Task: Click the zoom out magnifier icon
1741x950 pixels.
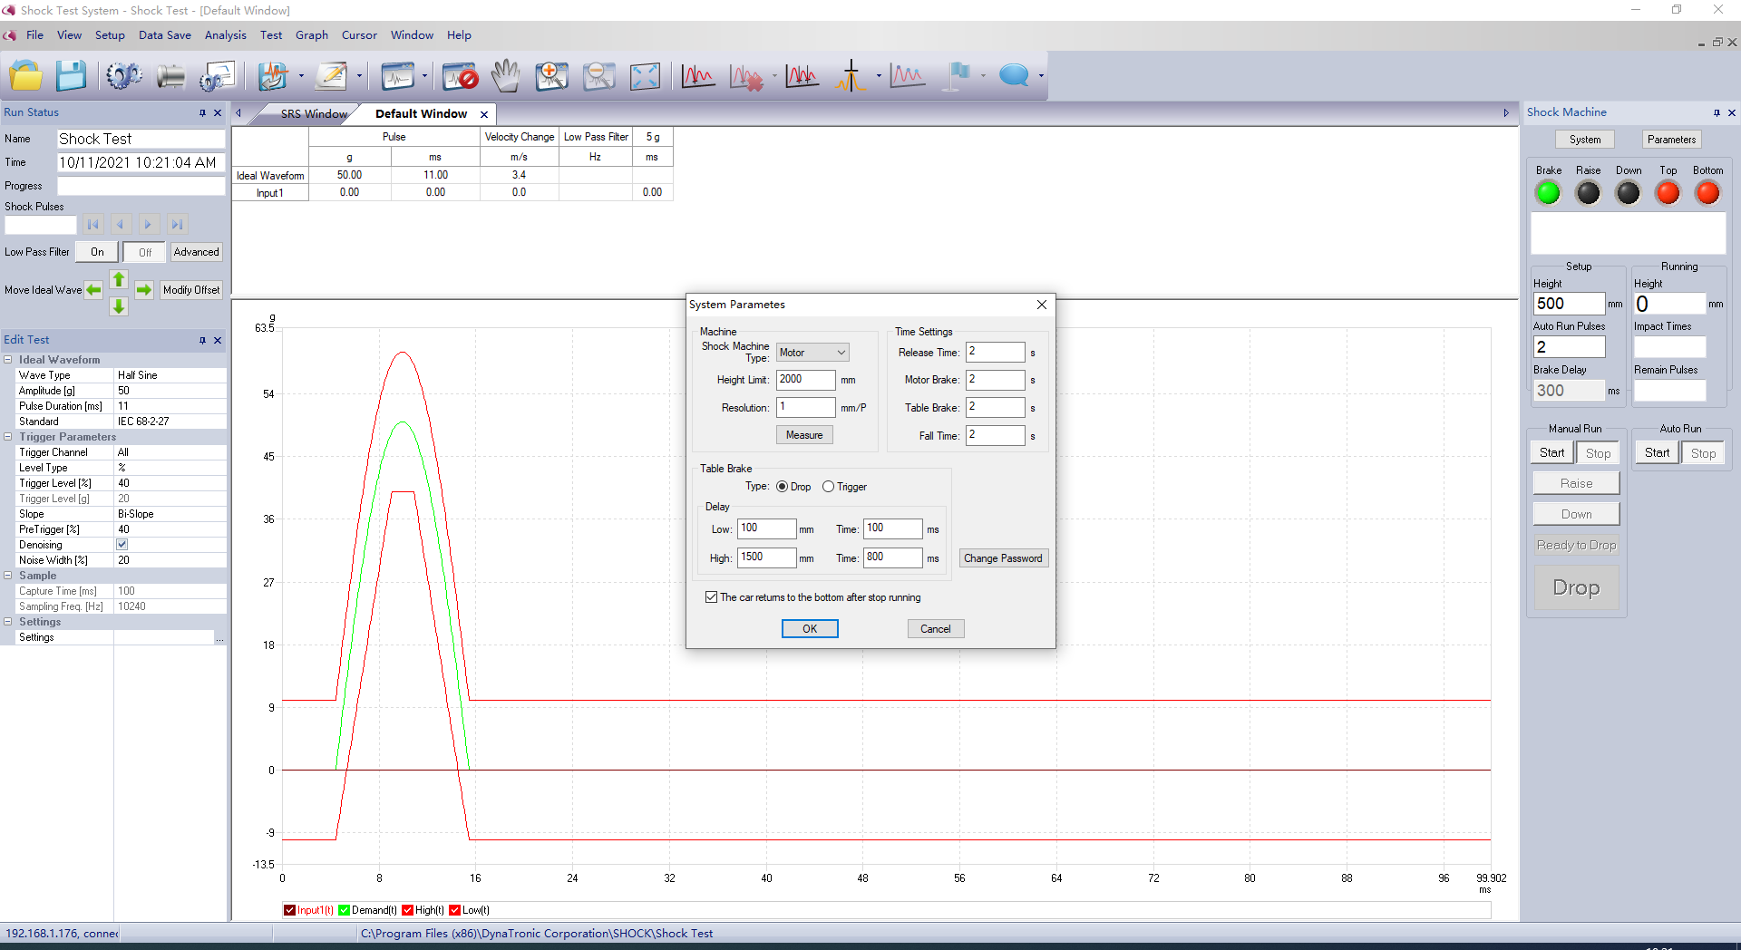Action: (598, 76)
